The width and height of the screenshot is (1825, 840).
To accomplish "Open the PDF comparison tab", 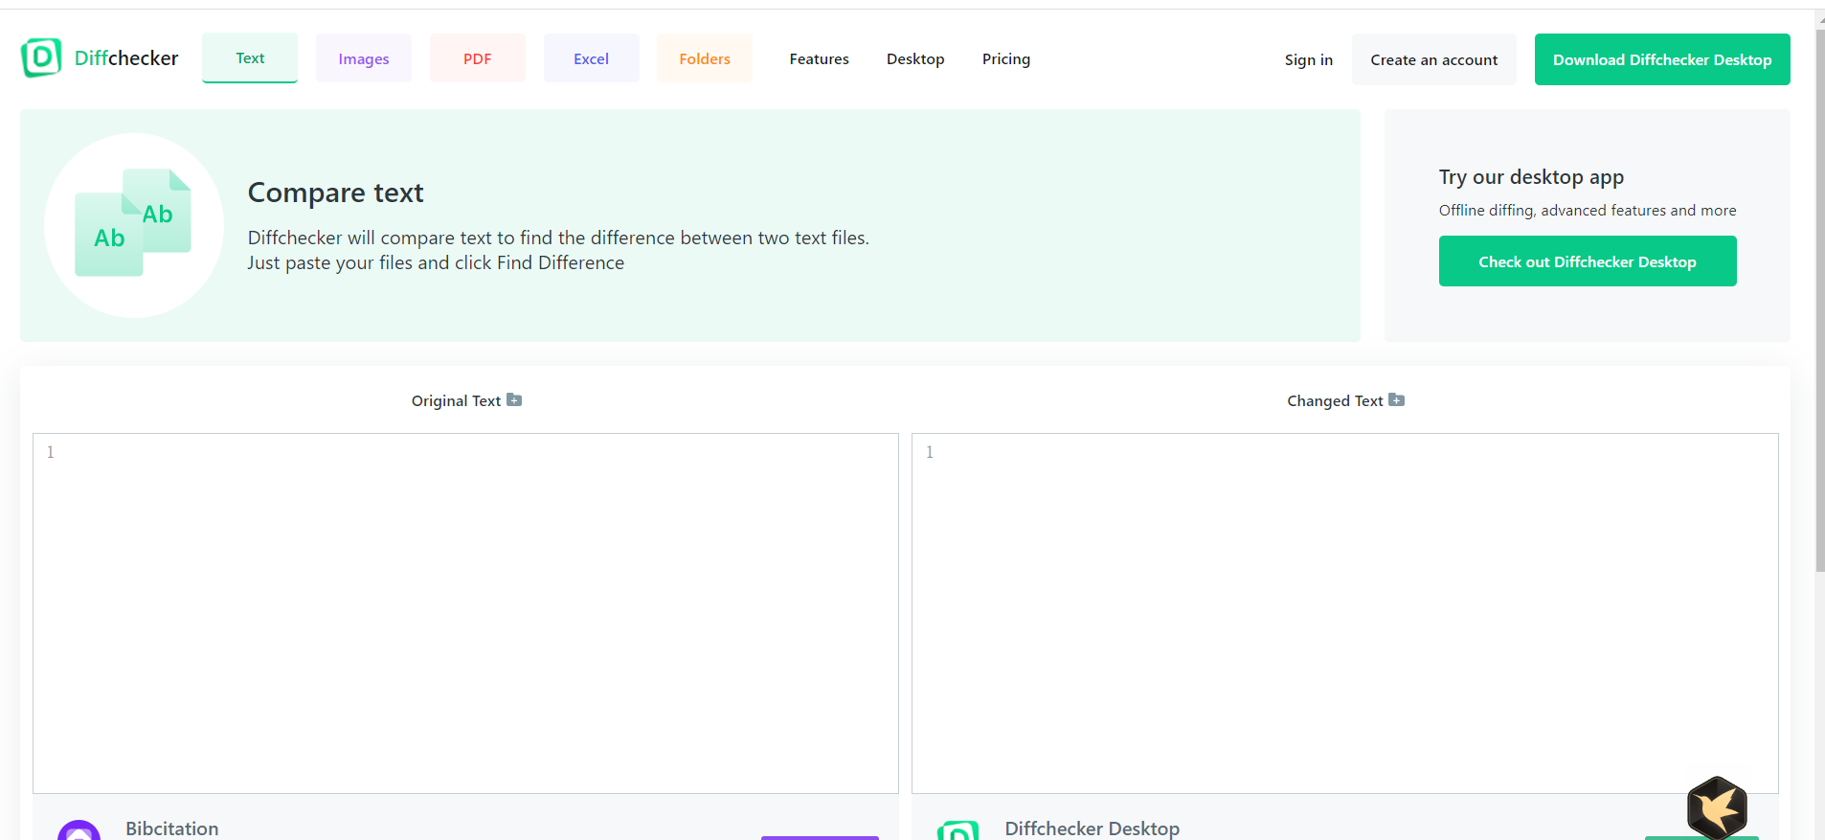I will coord(477,59).
